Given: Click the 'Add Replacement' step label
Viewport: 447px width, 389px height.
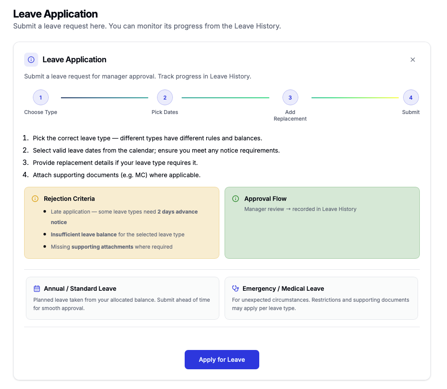Looking at the screenshot, I should [290, 115].
